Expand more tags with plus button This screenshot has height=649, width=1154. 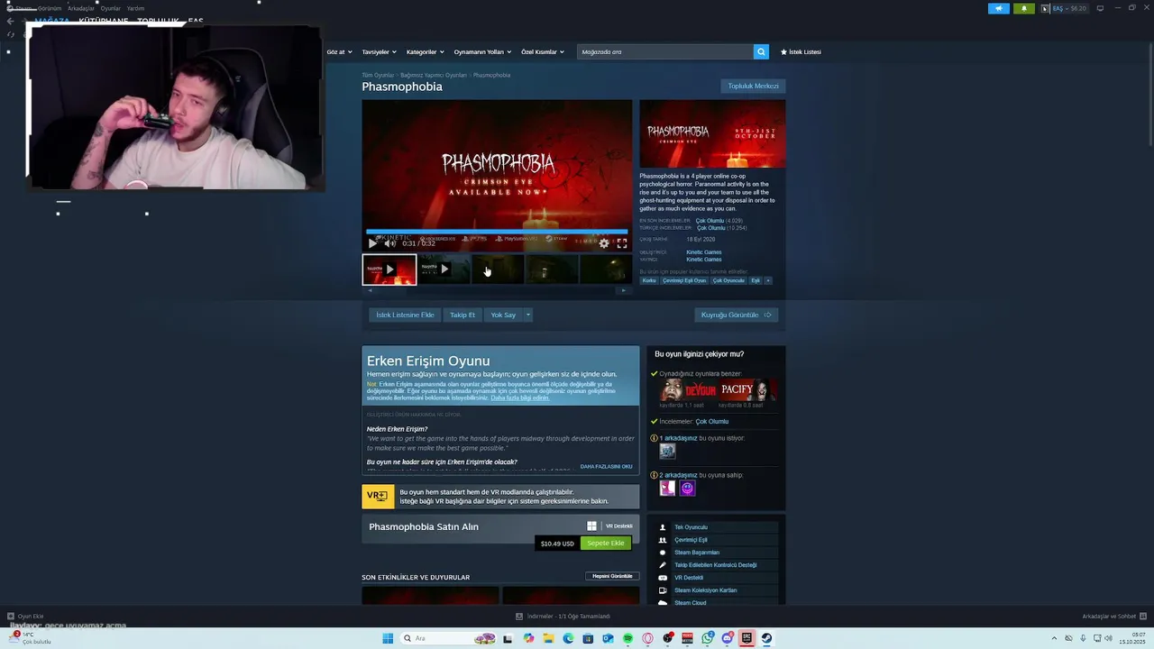coord(768,280)
